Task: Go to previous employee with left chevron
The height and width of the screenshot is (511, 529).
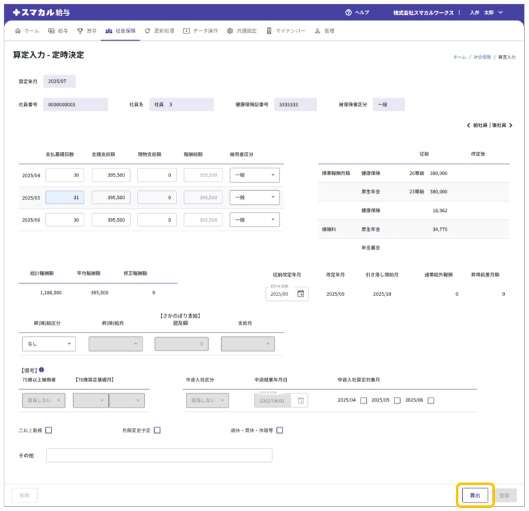Action: [x=469, y=125]
